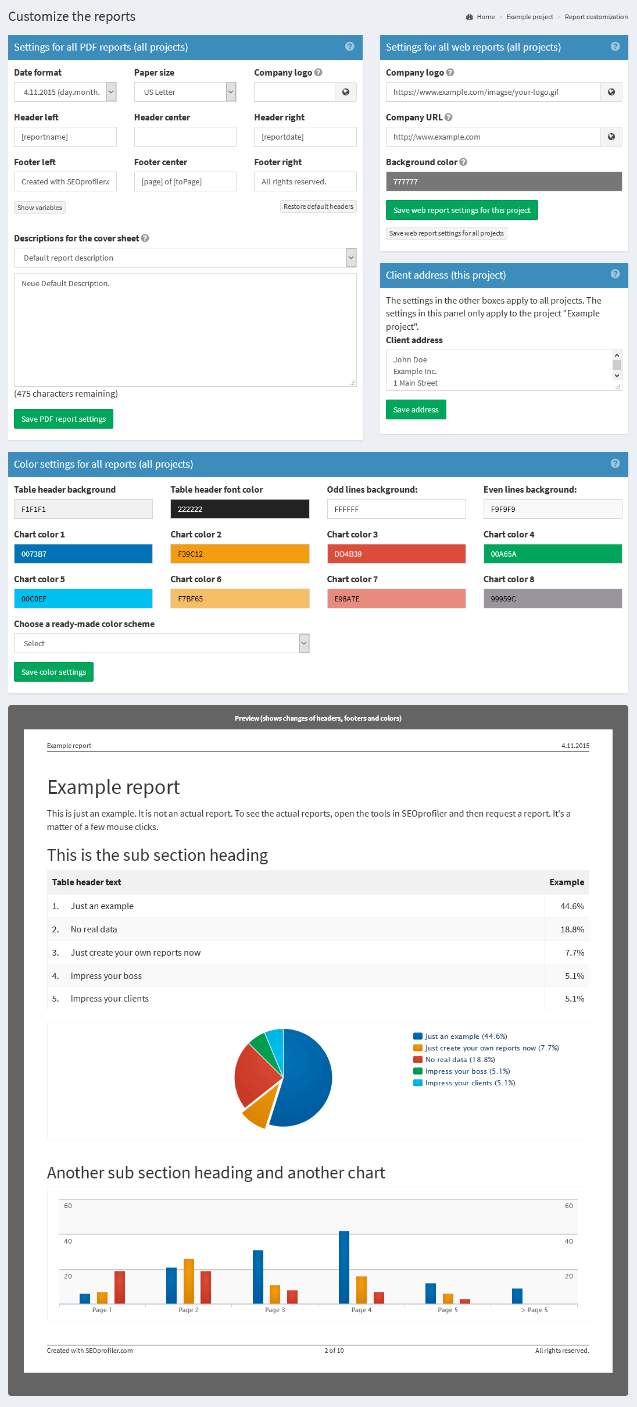
Task: Click Table header background F1F1F1 field
Action: coord(83,509)
